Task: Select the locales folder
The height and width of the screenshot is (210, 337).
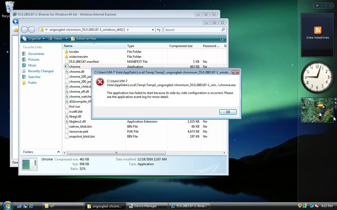Action: [74, 52]
